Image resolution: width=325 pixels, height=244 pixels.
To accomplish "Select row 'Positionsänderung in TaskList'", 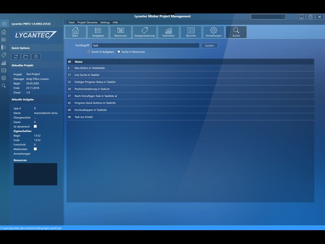I will [x=190, y=89].
